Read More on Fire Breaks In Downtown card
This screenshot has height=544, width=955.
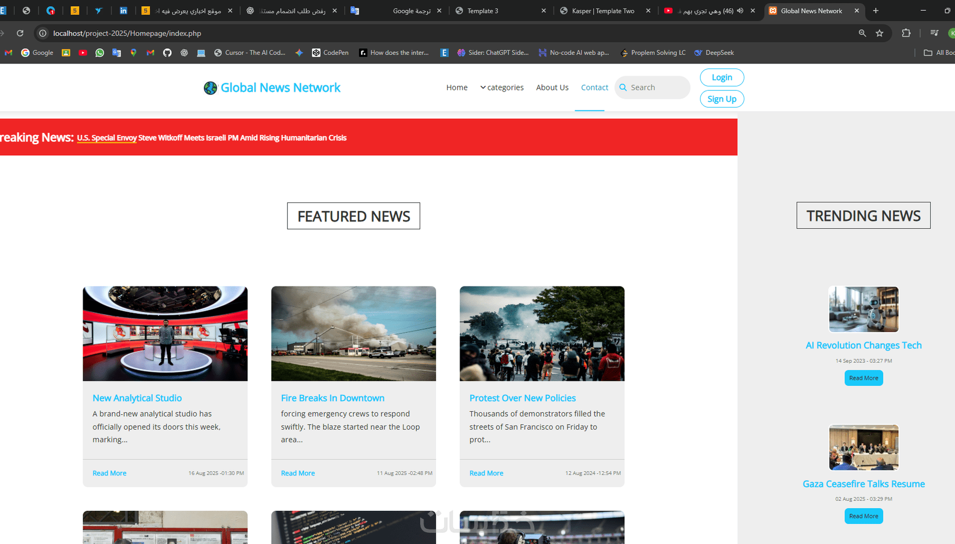tap(298, 473)
